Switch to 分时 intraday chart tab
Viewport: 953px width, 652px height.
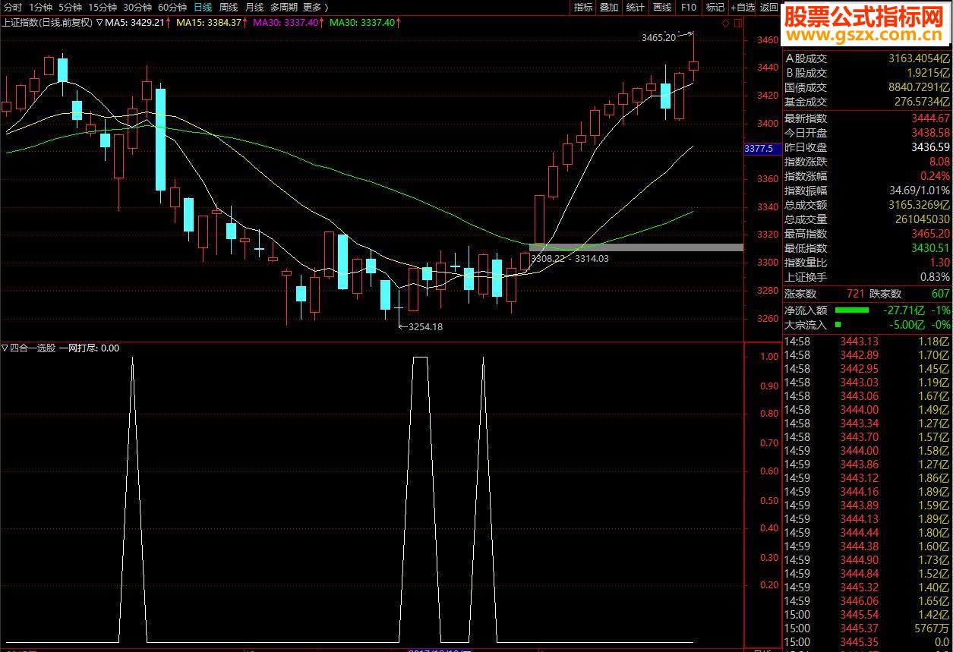coord(12,7)
